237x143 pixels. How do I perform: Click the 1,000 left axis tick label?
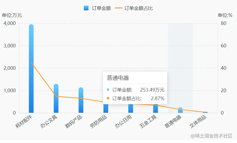(x=10, y=90)
